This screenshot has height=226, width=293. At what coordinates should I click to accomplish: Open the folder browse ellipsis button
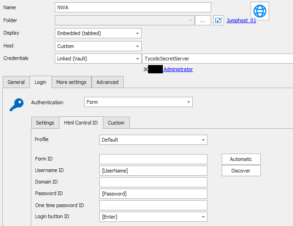203,20
